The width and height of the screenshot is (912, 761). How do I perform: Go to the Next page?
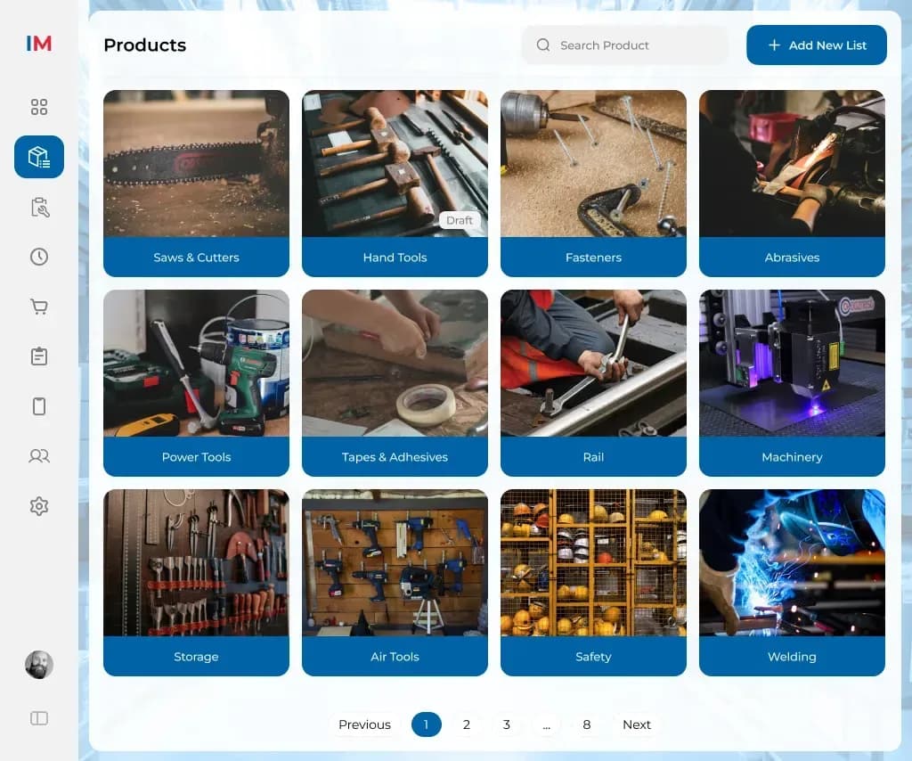(x=637, y=724)
